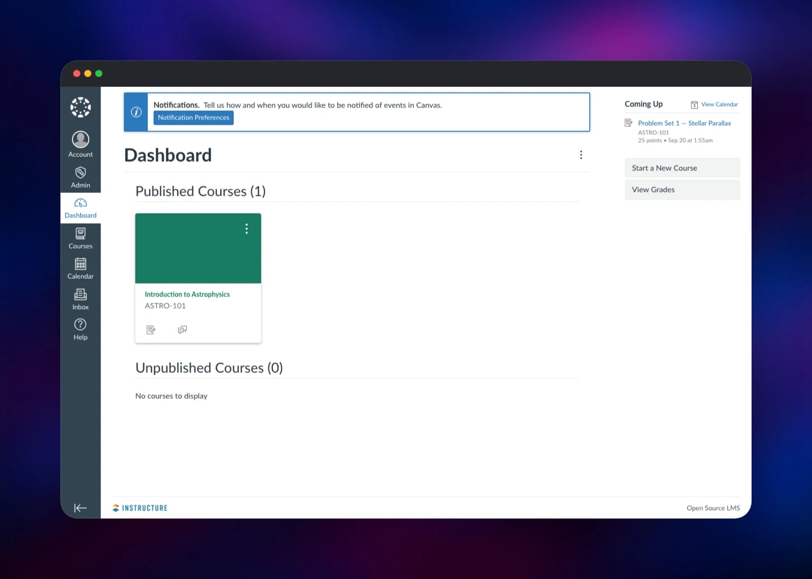The width and height of the screenshot is (812, 579).
Task: Open the Calendar icon in the sidebar
Action: (x=81, y=264)
